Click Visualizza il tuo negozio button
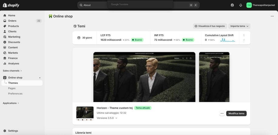 [209, 26]
